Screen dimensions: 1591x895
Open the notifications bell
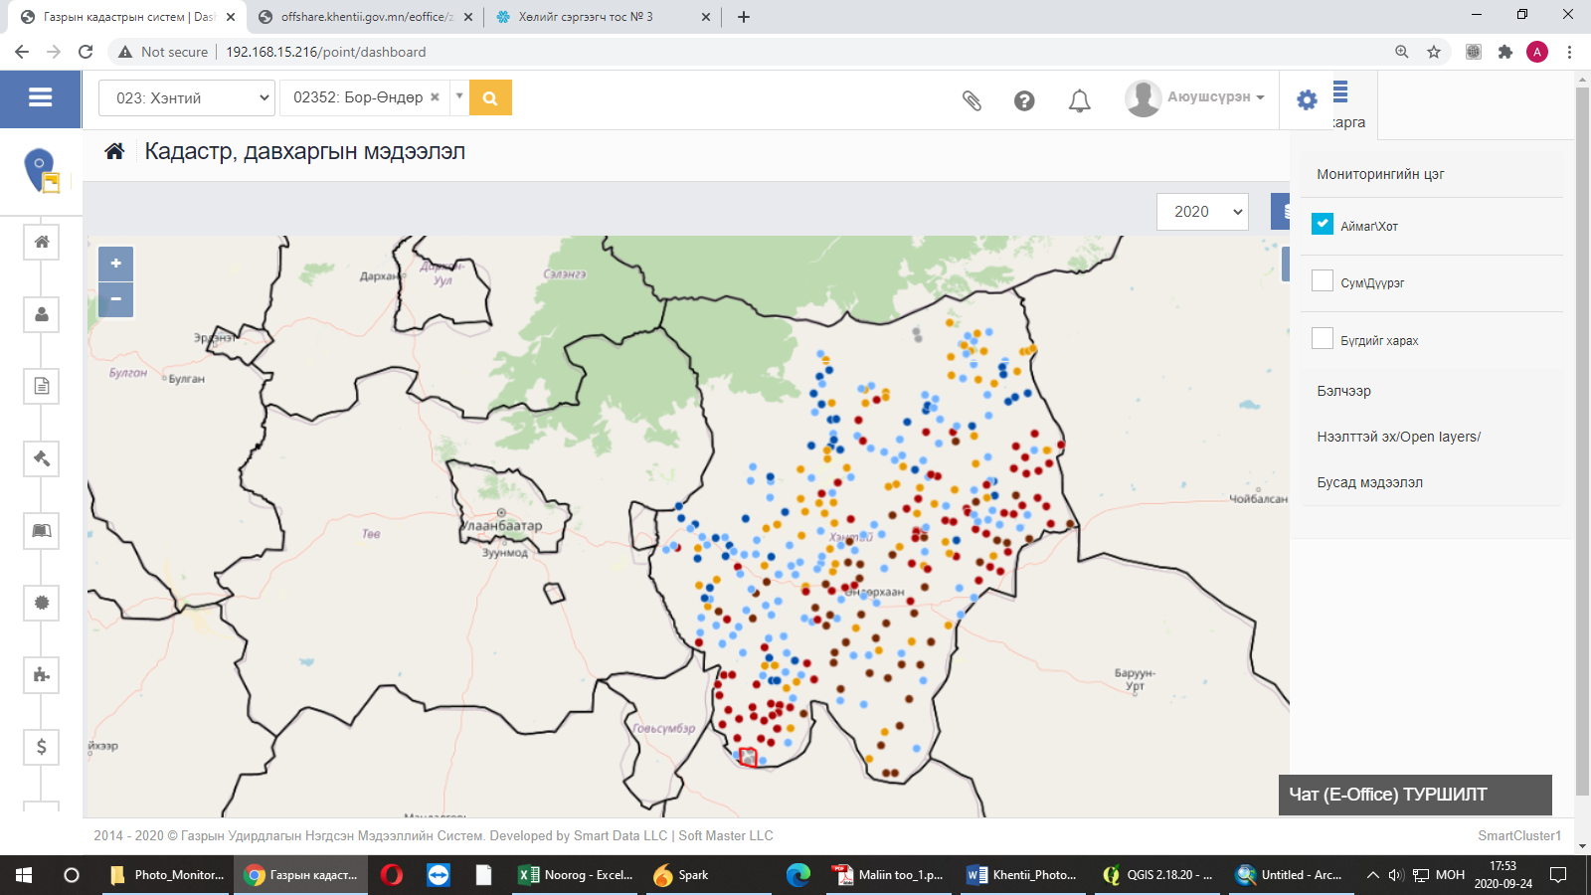(1079, 100)
